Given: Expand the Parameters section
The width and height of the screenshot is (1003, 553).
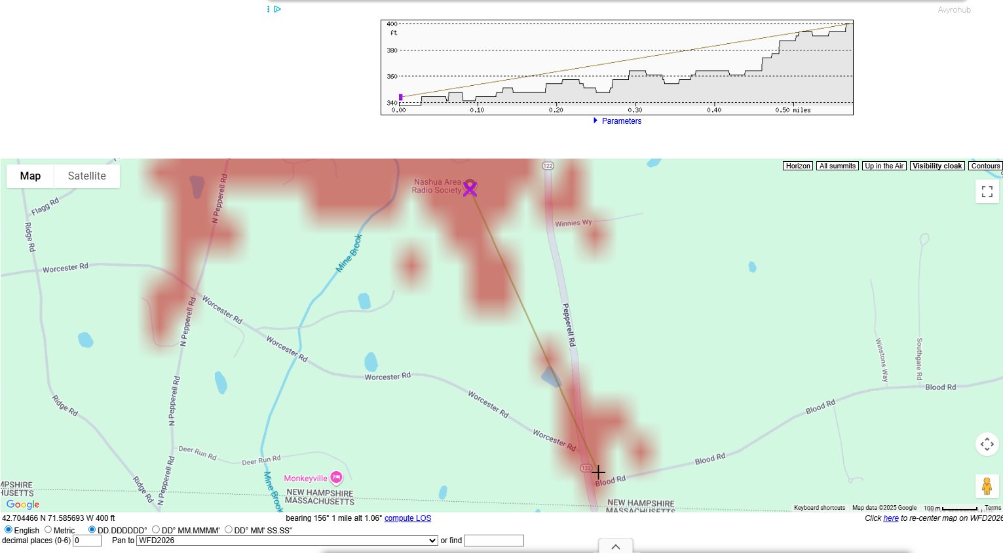Looking at the screenshot, I should click(x=620, y=121).
